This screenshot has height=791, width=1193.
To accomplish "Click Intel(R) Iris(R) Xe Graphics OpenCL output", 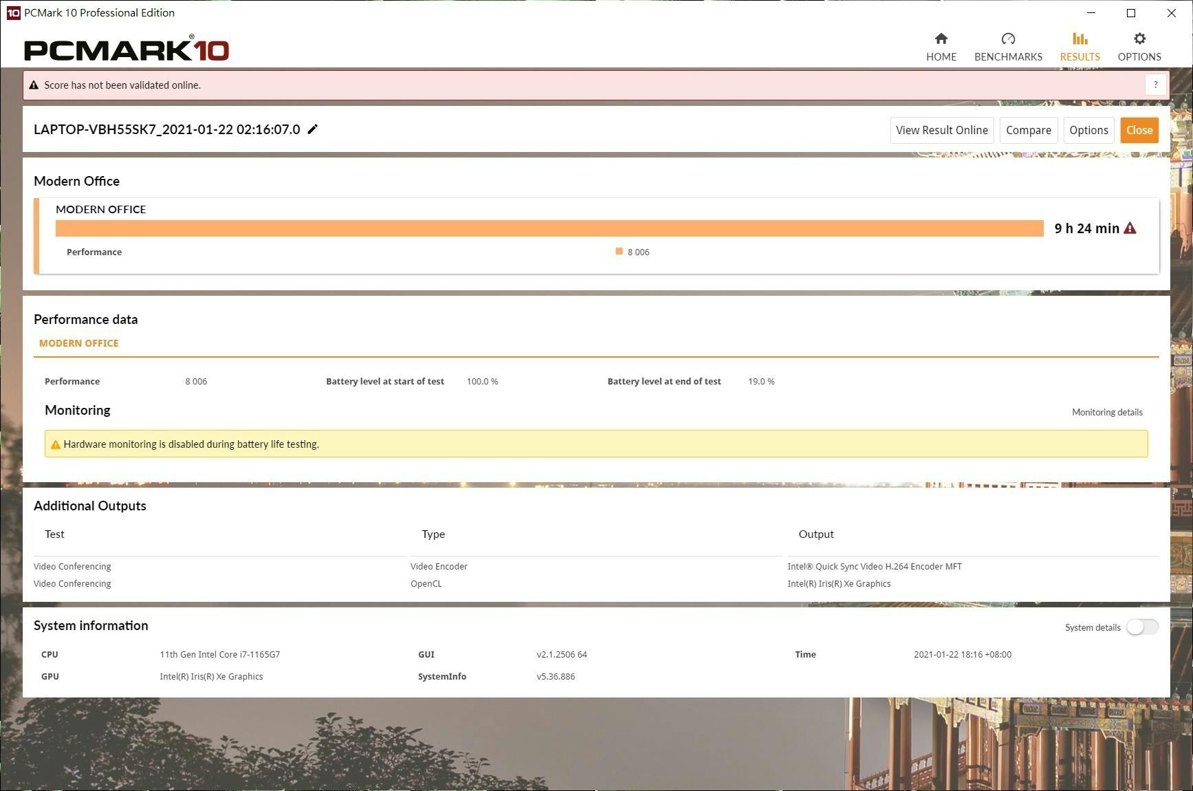I will click(839, 583).
